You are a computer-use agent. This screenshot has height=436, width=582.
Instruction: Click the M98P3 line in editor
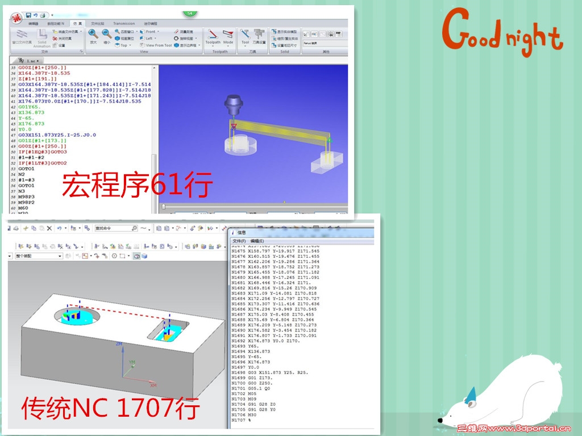click(26, 197)
